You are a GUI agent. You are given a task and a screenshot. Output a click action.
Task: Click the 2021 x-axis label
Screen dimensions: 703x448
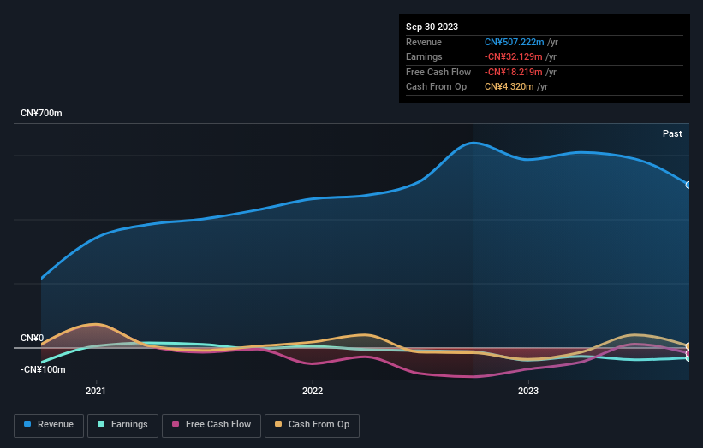pyautogui.click(x=96, y=391)
